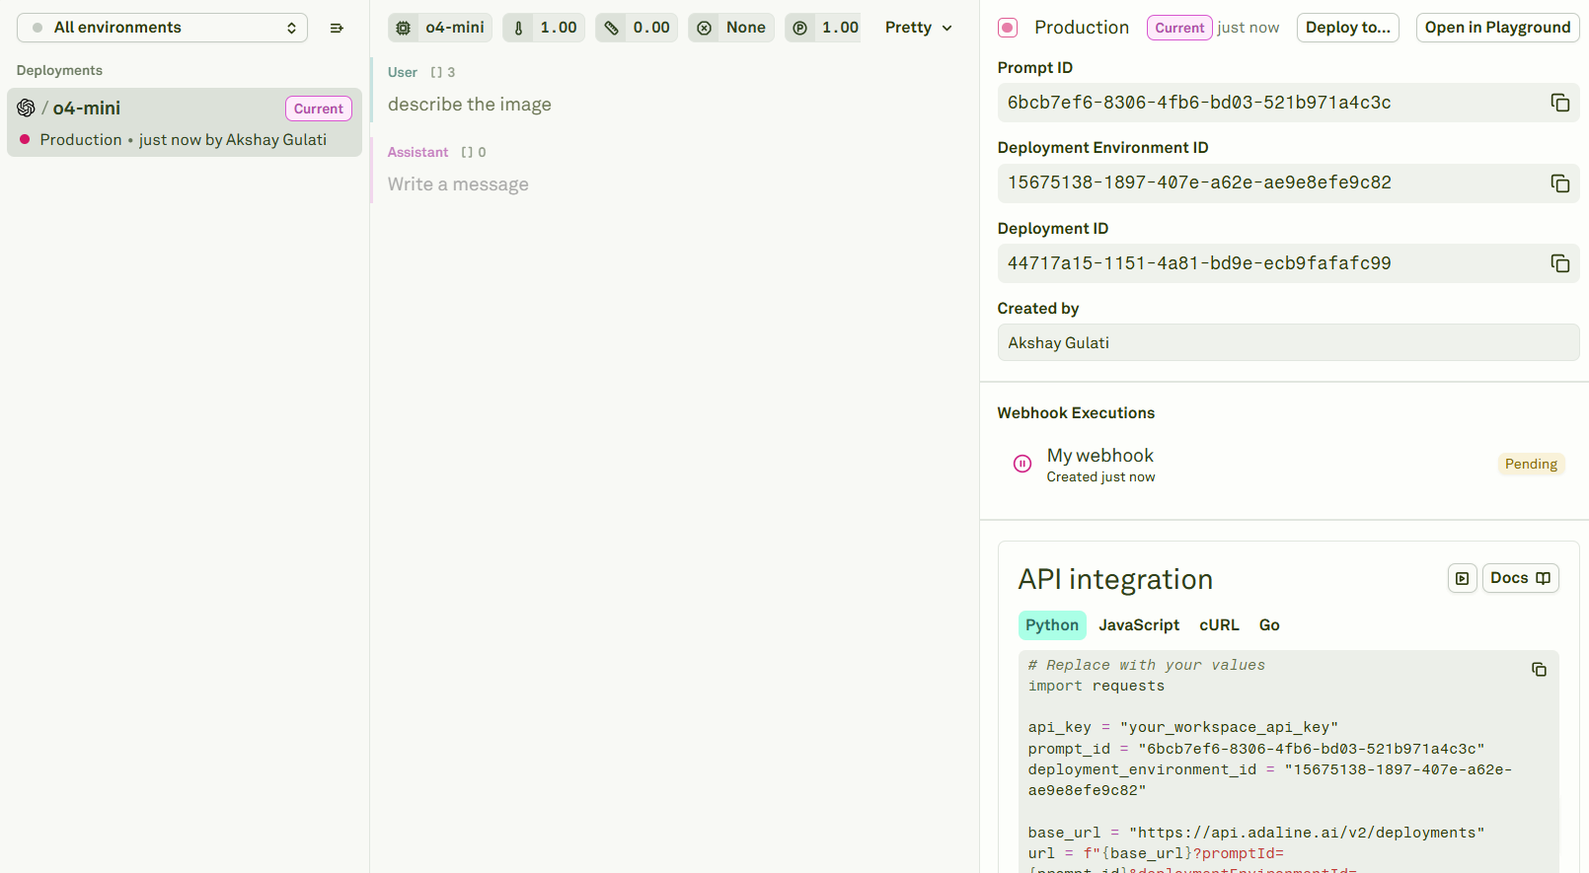Click the Deployment Environment ID field
The image size is (1589, 873).
[x=1288, y=183]
